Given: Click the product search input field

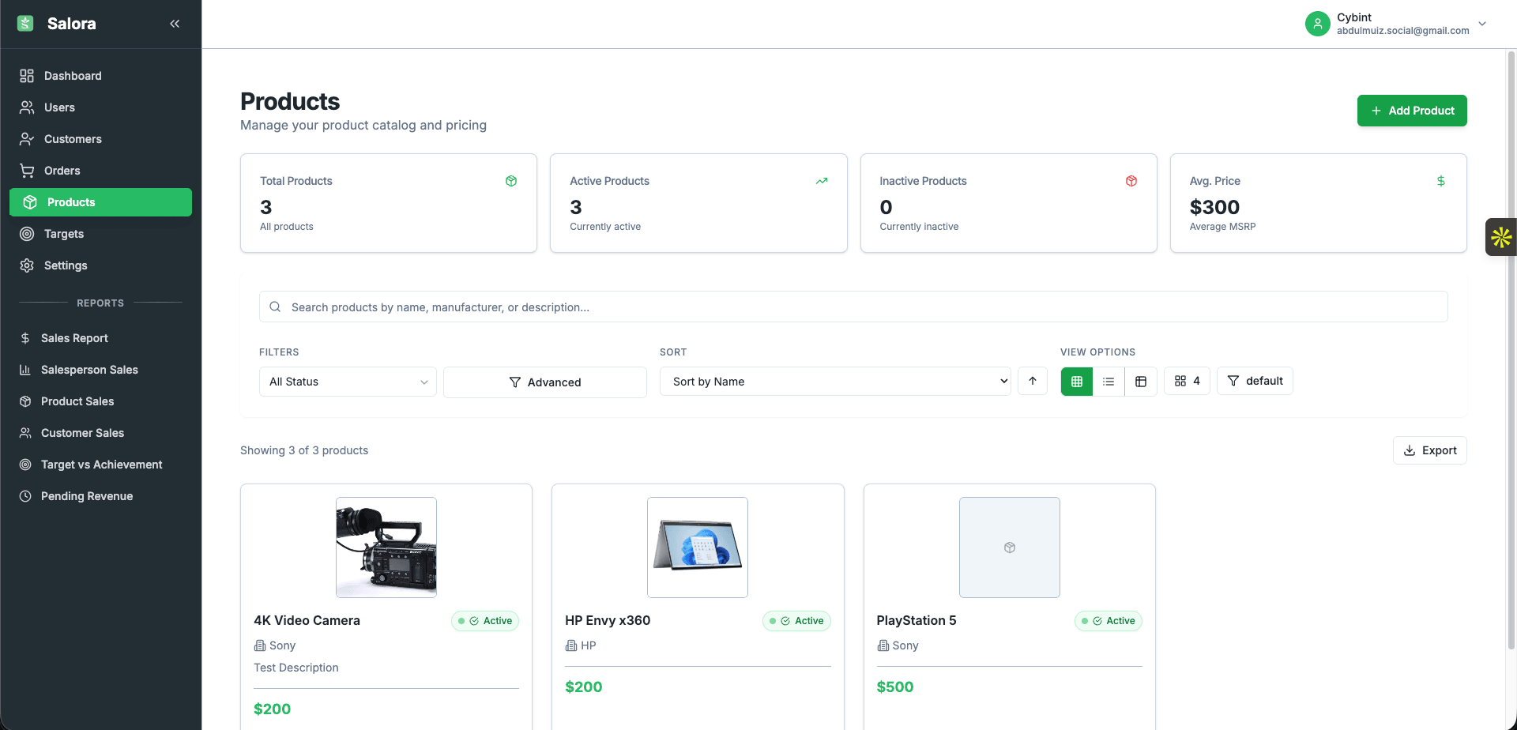Looking at the screenshot, I should pos(853,307).
